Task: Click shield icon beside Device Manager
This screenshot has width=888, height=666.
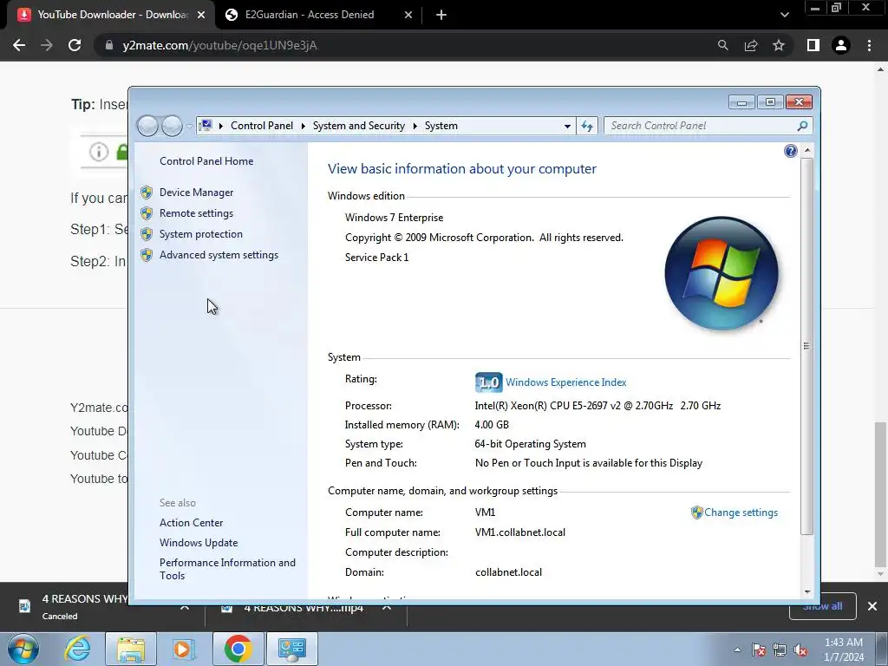Action: [x=147, y=193]
